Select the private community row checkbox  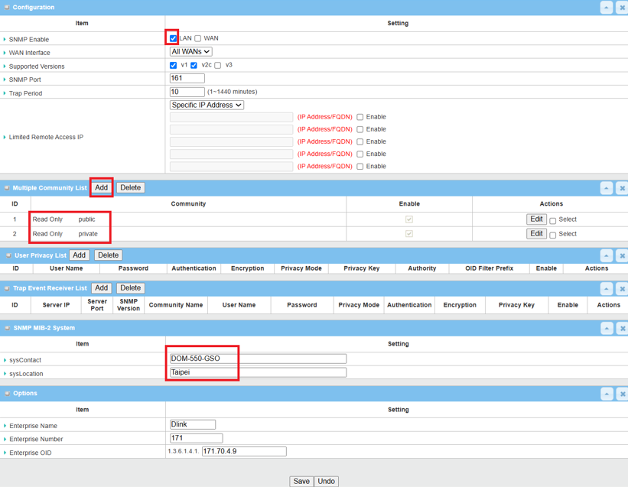(x=553, y=235)
